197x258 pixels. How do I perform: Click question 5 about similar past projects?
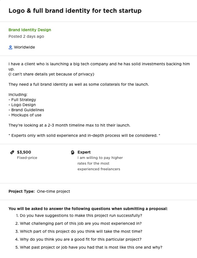(89, 247)
